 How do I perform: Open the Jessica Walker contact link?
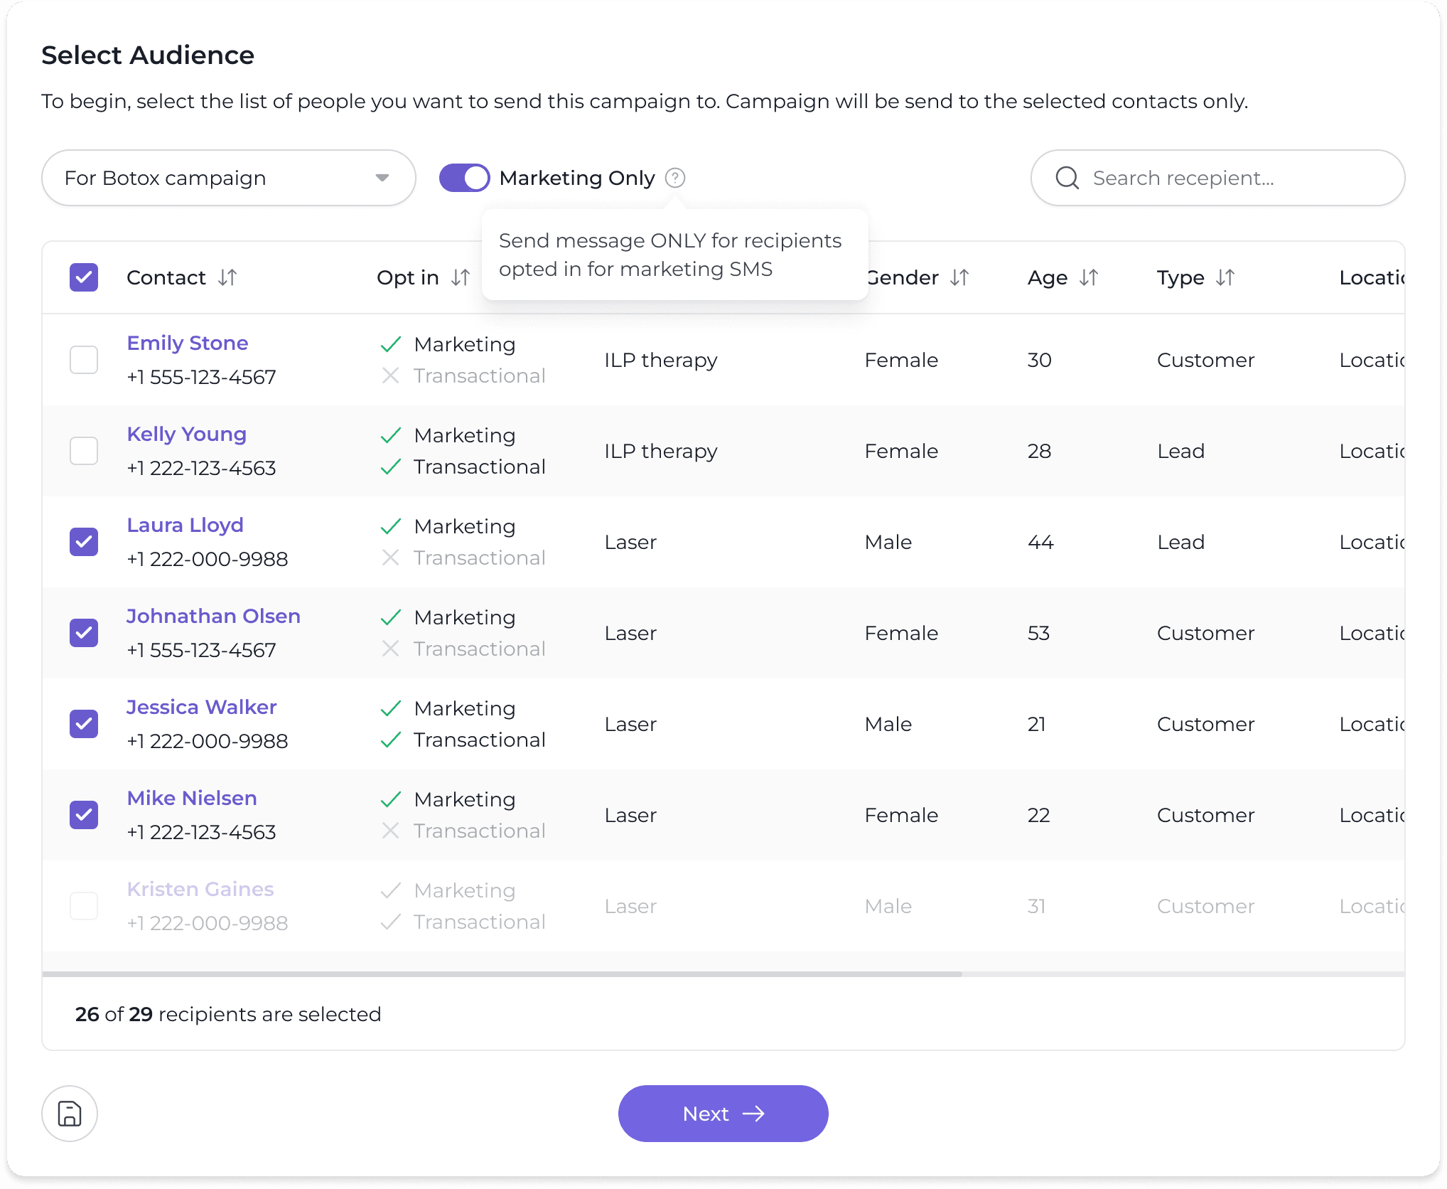(x=201, y=707)
